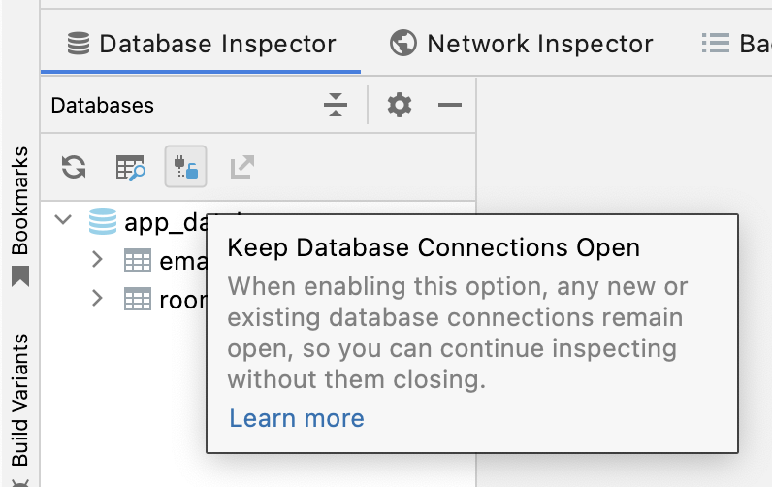Viewport: 772px width, 487px height.
Task: Click the Collapse All icon in Databases header
Action: (x=336, y=105)
